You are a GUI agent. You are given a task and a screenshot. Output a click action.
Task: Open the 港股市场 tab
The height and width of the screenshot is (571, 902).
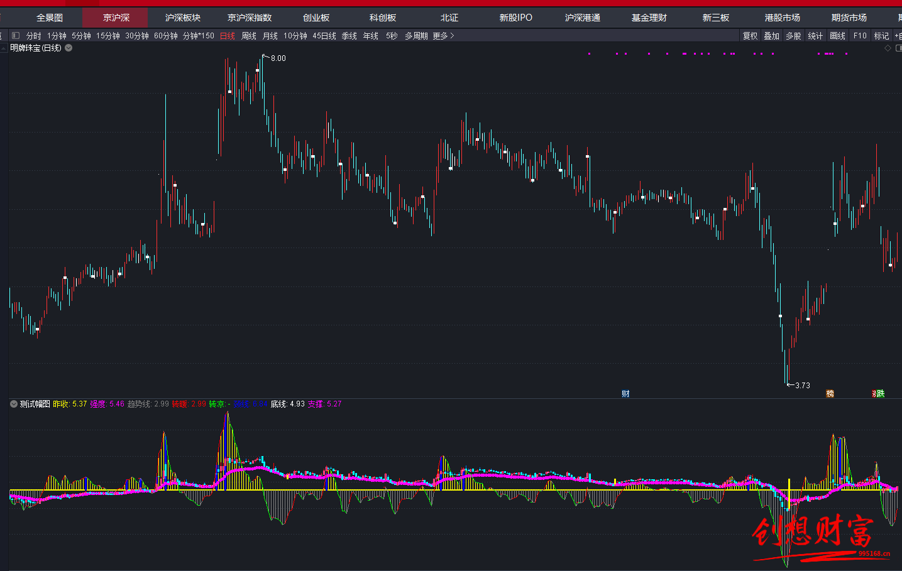783,18
